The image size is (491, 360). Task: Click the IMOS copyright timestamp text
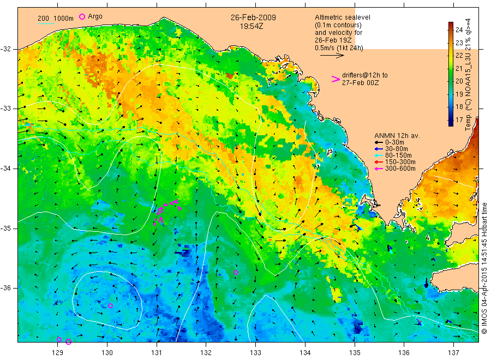coord(484,268)
